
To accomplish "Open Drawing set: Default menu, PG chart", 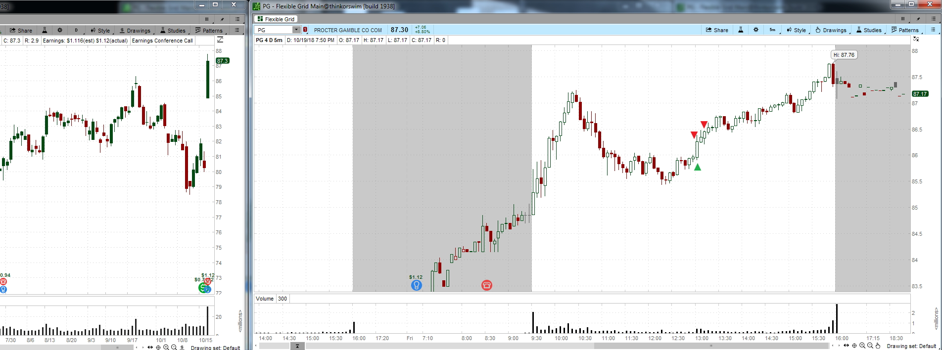I will [911, 346].
